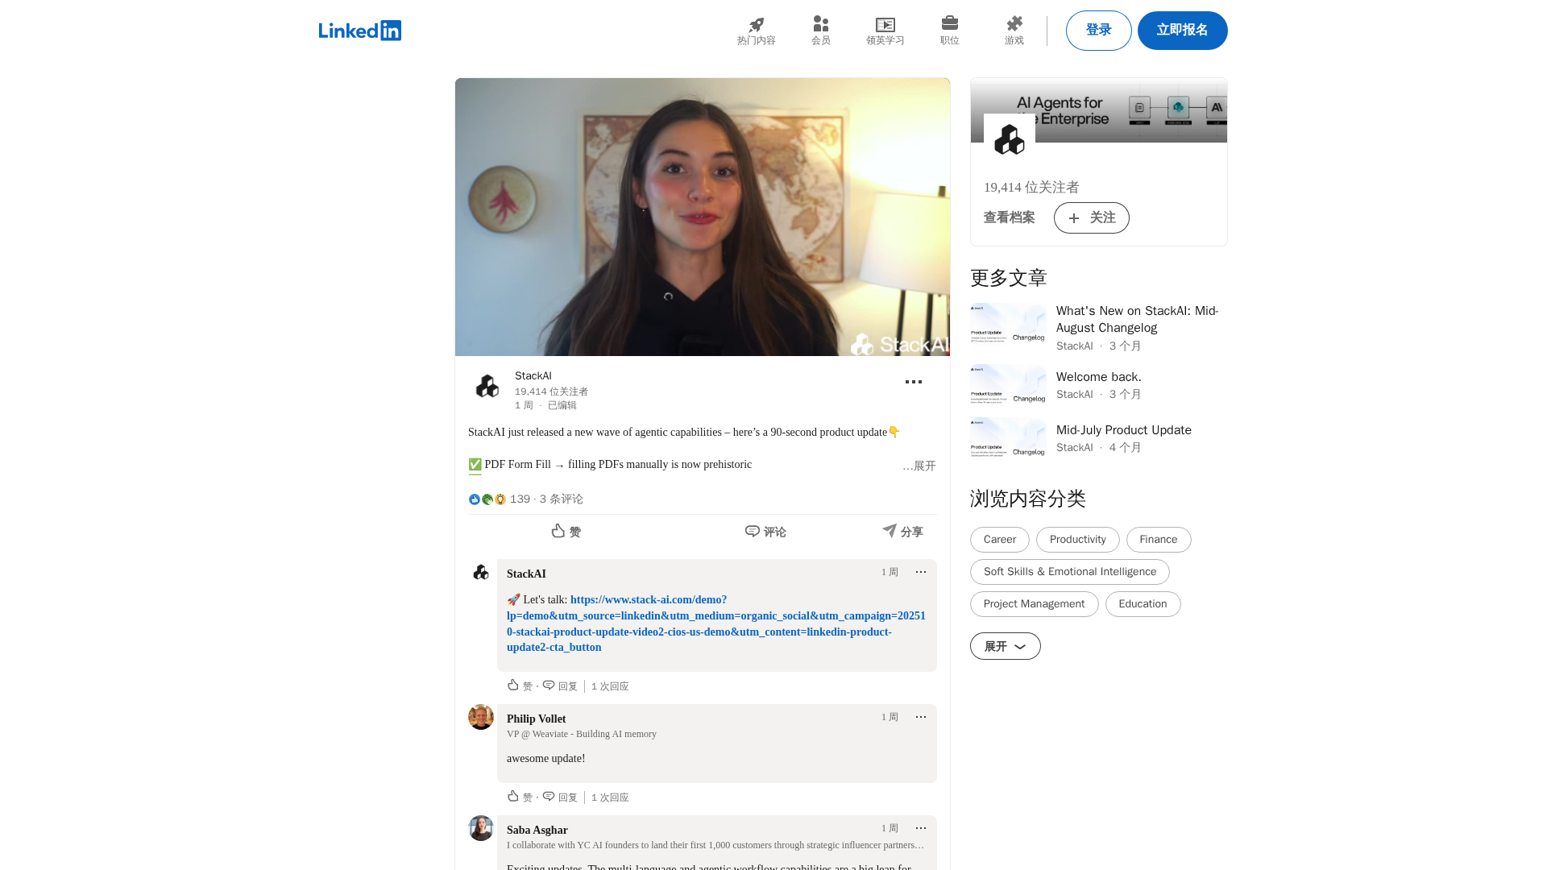
Task: Open the post's three-dot options menu
Action: tap(913, 382)
